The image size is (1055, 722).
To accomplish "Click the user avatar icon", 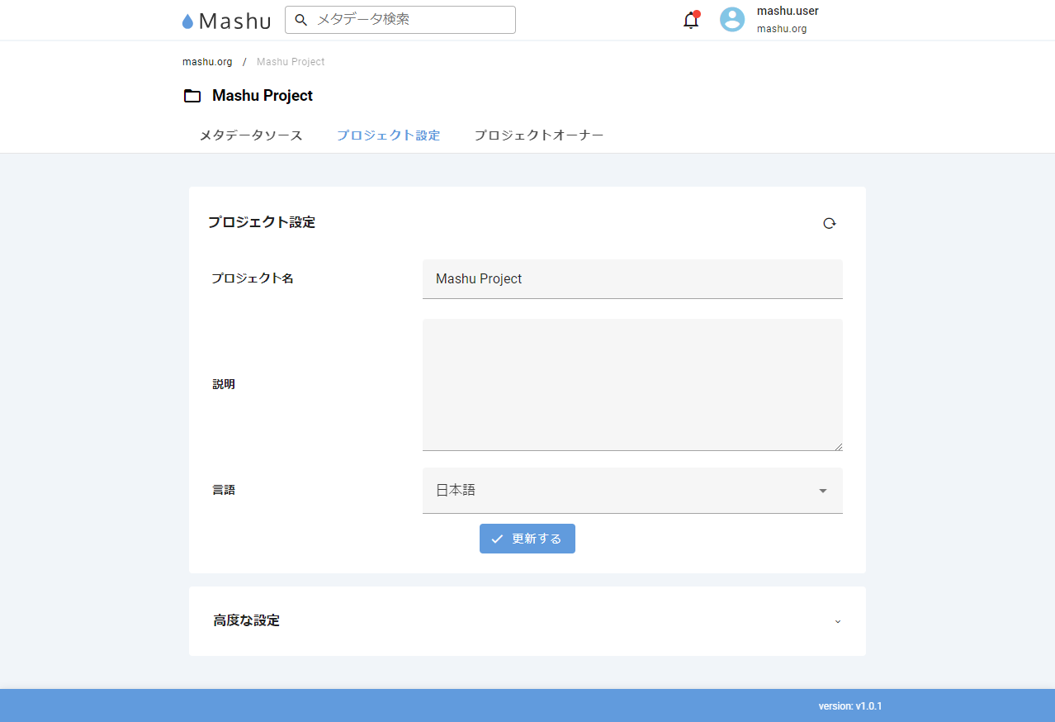I will [732, 20].
